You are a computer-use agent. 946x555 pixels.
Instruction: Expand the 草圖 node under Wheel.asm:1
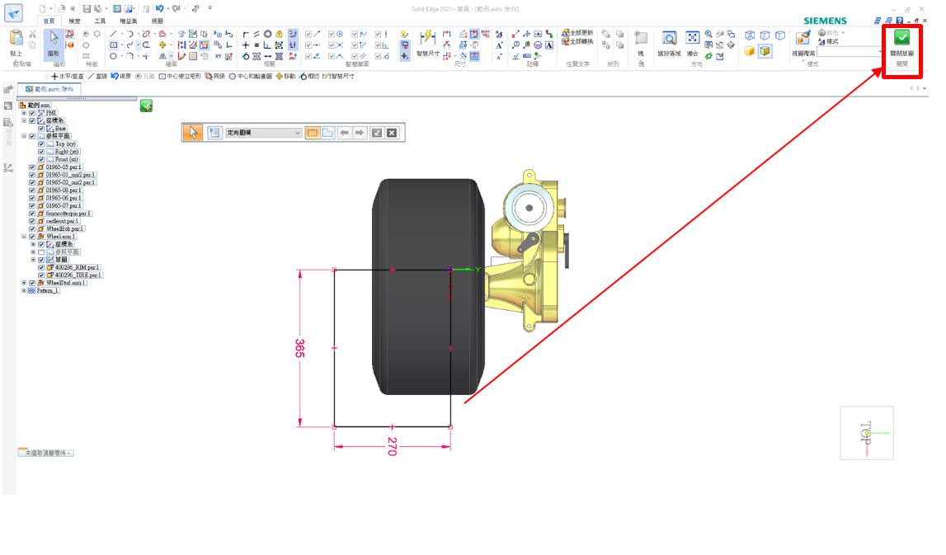coord(33,260)
